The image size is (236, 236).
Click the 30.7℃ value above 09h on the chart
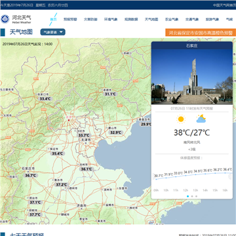click(159, 176)
